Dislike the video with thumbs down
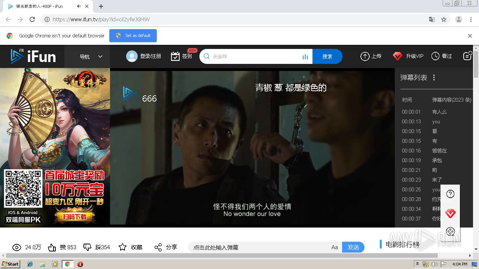 pos(87,247)
